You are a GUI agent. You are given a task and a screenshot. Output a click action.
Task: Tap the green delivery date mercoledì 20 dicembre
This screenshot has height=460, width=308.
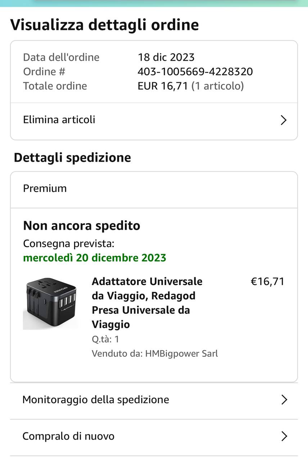(95, 258)
